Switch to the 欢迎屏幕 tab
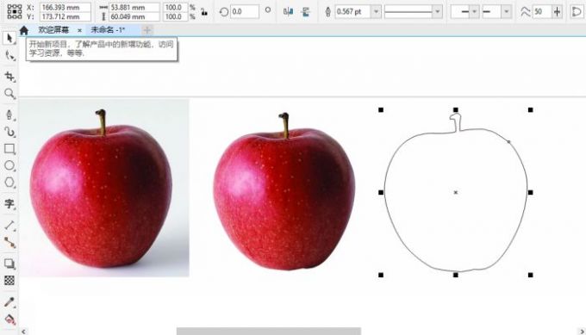 pyautogui.click(x=53, y=30)
